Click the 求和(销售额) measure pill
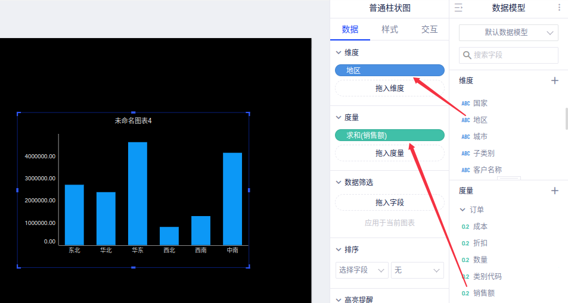 tap(390, 135)
